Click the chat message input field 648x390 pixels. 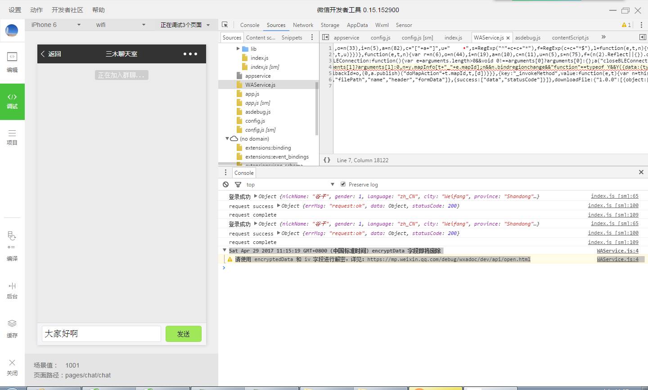pyautogui.click(x=101, y=334)
